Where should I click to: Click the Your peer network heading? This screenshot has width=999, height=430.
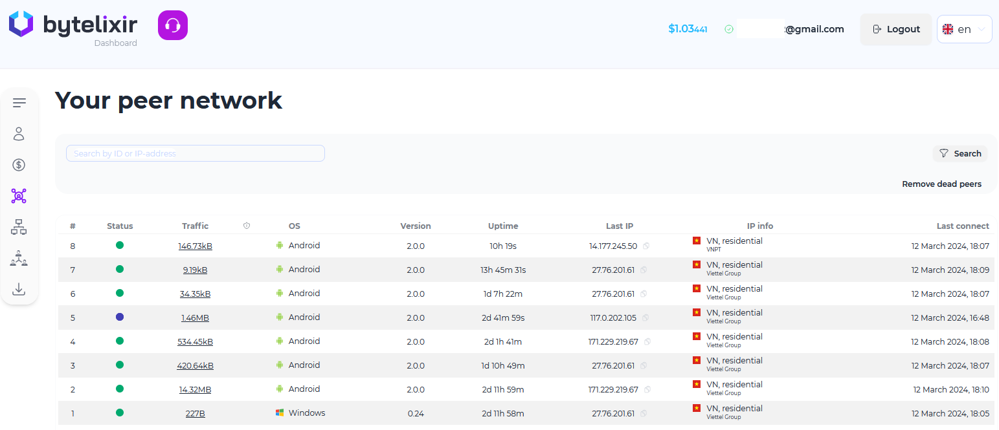[x=169, y=100]
